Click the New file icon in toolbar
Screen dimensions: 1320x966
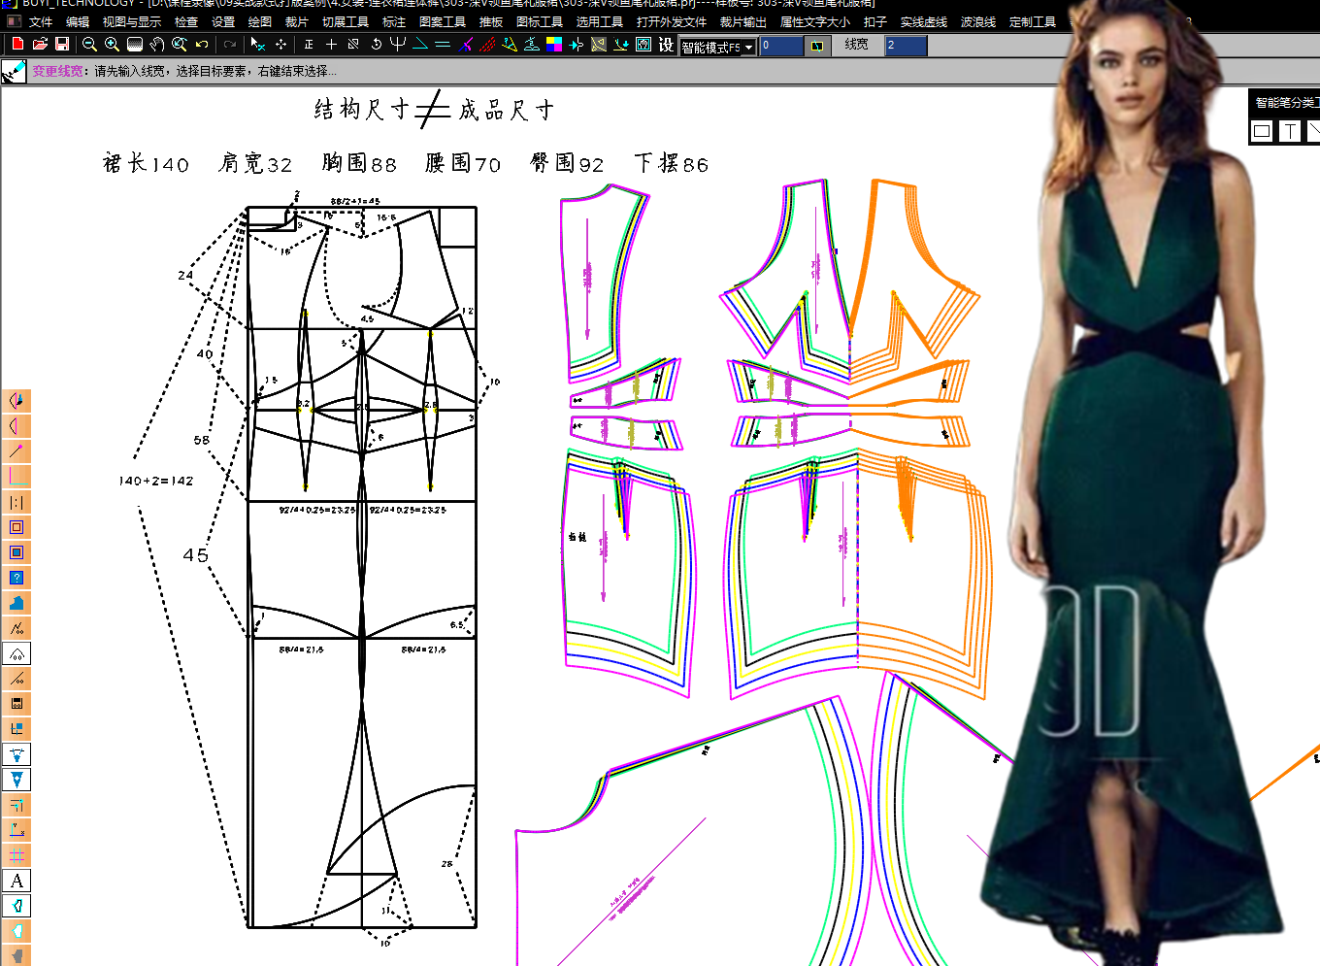17,45
